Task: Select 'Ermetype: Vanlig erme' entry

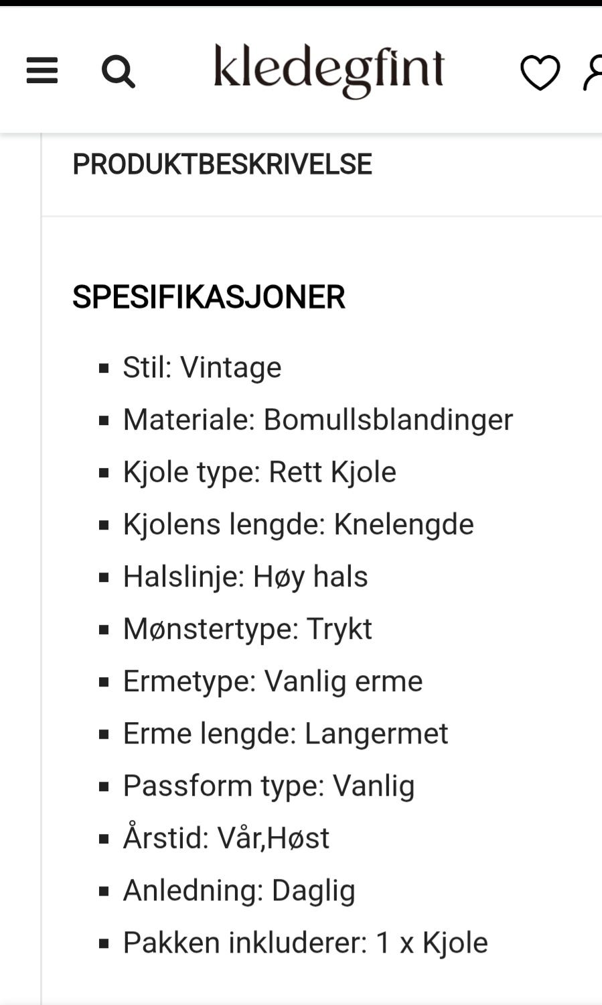Action: click(272, 681)
